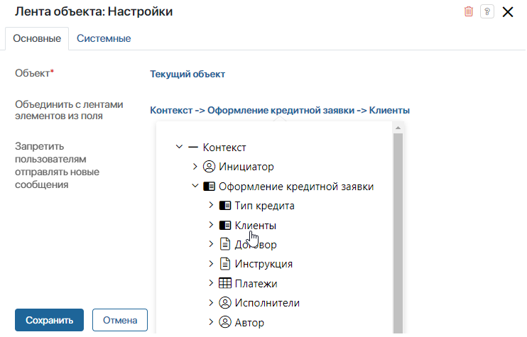The image size is (527, 337).
Task: Click the user icon beside Инициатор
Action: [x=209, y=167]
